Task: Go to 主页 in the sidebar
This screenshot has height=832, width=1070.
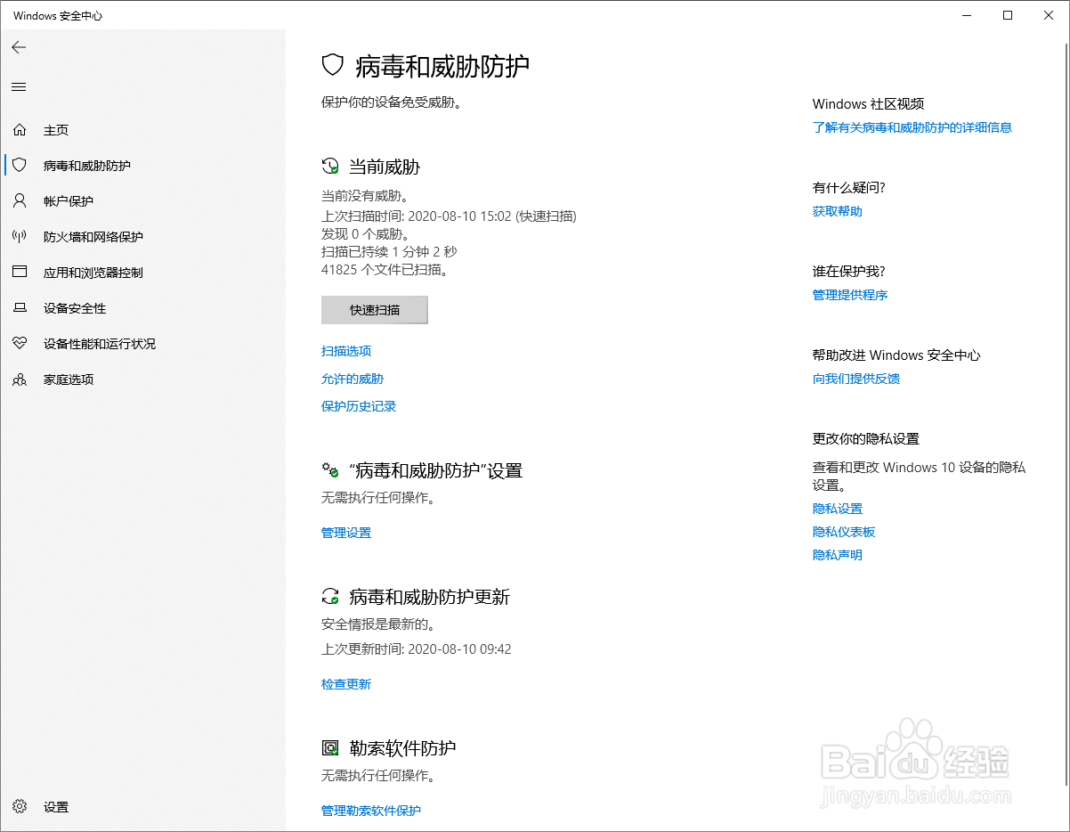Action: (x=56, y=130)
